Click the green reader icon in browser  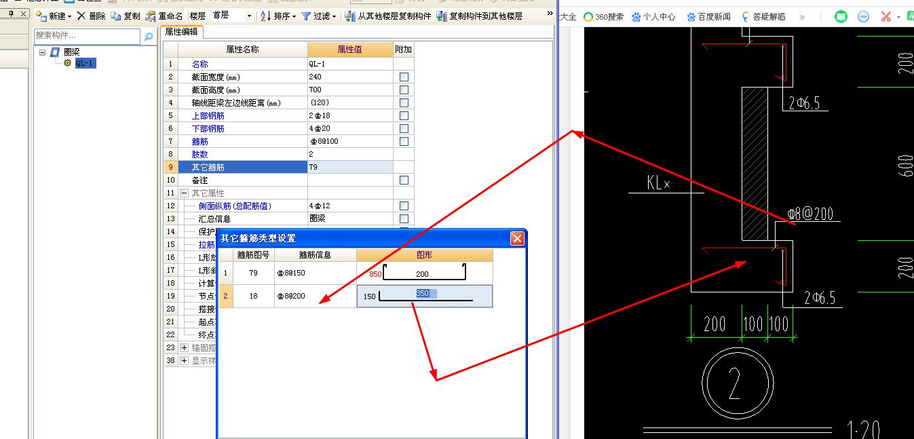point(841,16)
